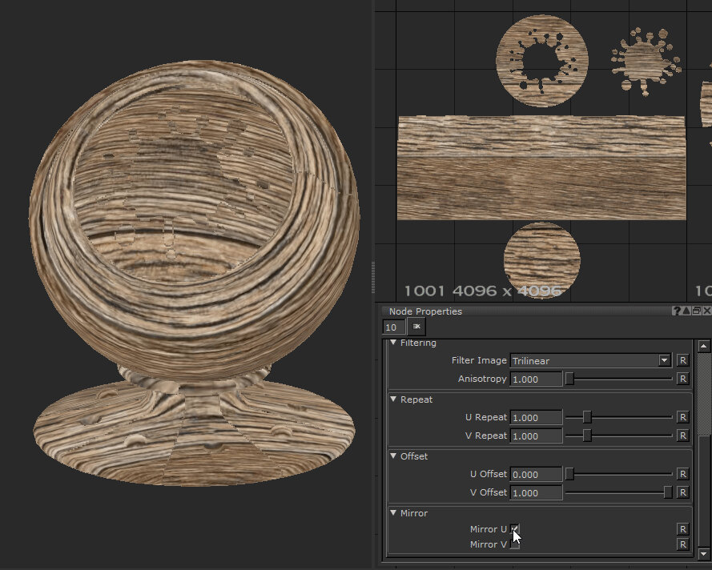Open the Node Properties help icon
Image resolution: width=712 pixels, height=570 pixels.
coord(678,311)
